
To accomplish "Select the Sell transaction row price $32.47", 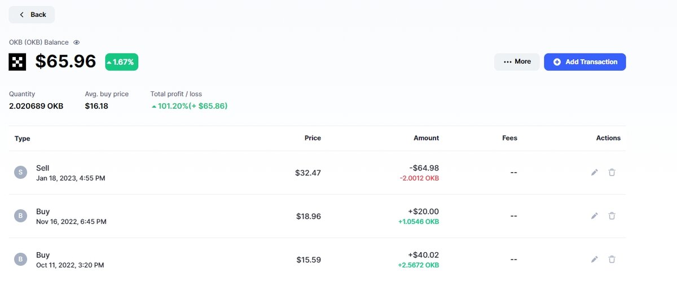I will coord(308,173).
